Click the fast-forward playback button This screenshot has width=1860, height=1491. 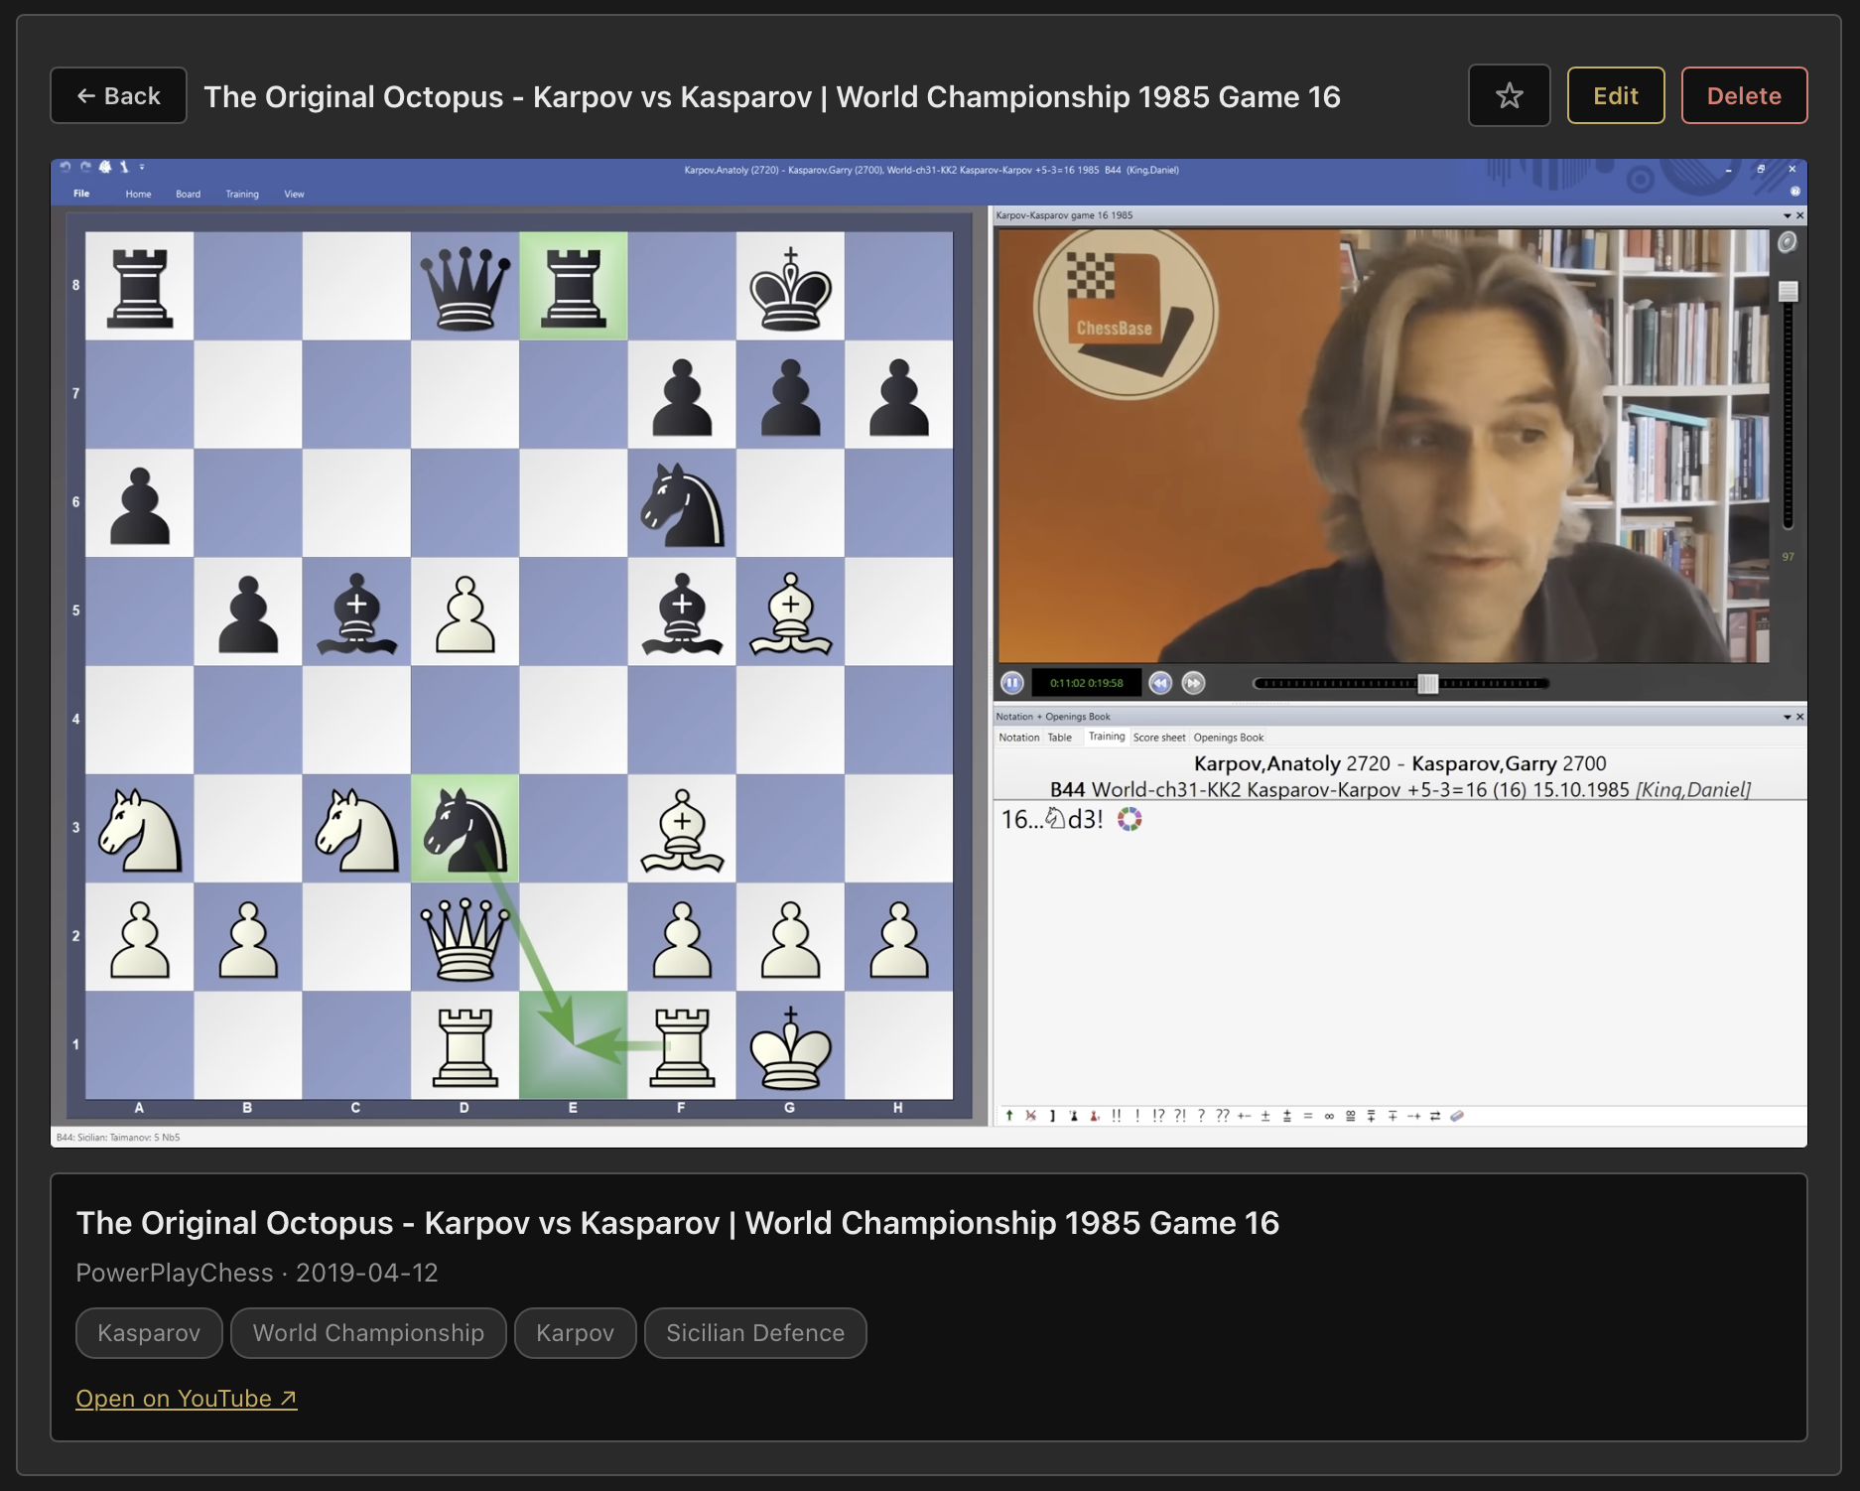pos(1193,683)
